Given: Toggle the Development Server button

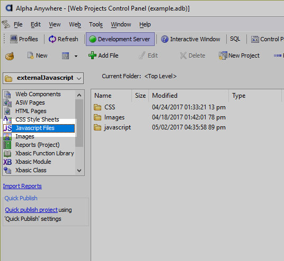Looking at the screenshot, I should (x=120, y=39).
